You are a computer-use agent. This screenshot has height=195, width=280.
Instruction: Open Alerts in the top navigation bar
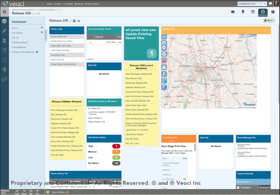click(x=58, y=4)
